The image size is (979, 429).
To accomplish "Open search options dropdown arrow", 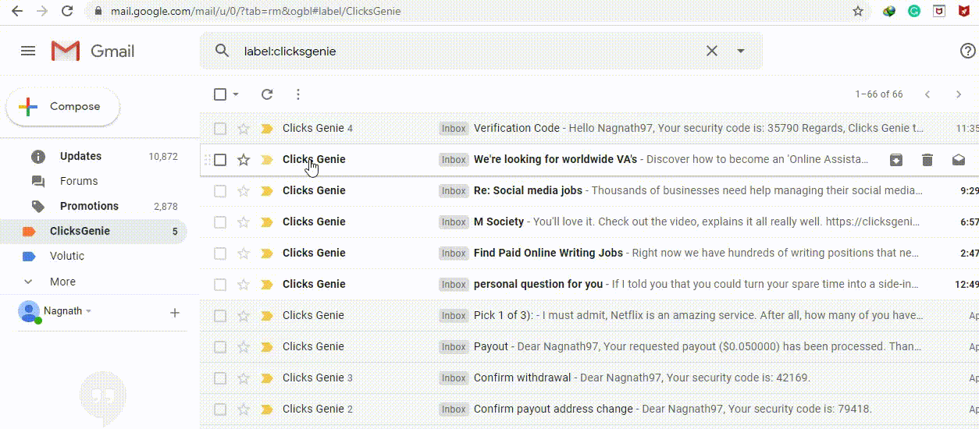I will [741, 51].
